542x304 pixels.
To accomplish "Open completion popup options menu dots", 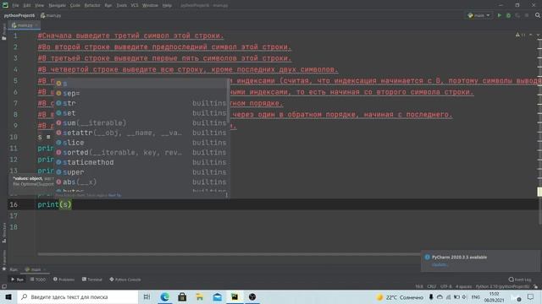I will coord(226,195).
